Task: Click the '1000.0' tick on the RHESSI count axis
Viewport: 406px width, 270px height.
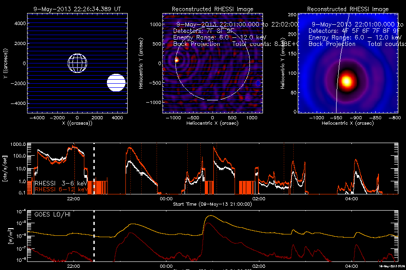Action: (x=18, y=144)
